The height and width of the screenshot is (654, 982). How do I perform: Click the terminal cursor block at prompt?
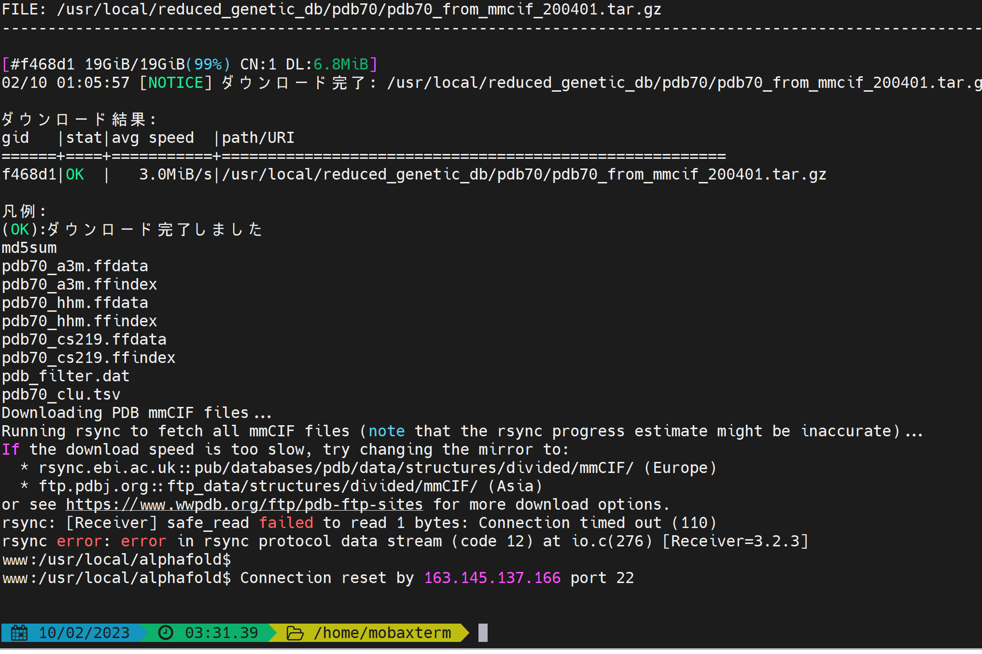[483, 633]
